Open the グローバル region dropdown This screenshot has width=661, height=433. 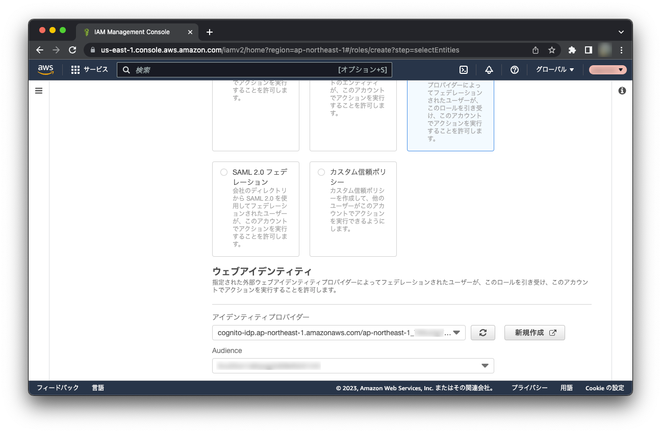coord(555,70)
